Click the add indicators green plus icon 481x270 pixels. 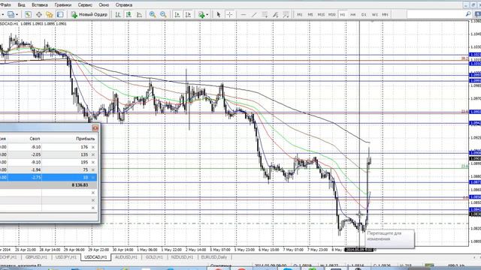tap(201, 14)
